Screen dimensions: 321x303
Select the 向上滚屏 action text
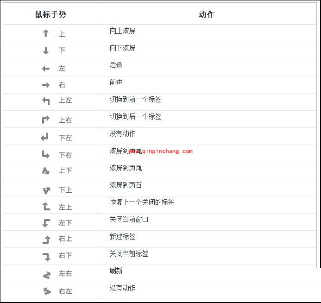(x=122, y=31)
